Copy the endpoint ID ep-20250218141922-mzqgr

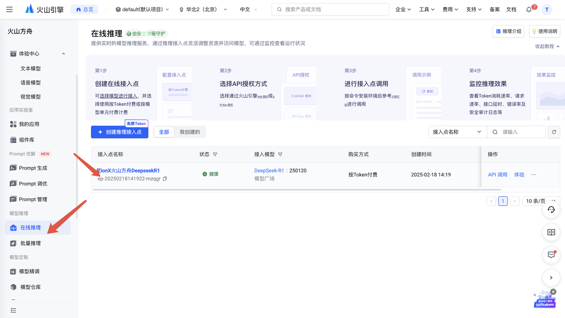pyautogui.click(x=165, y=179)
